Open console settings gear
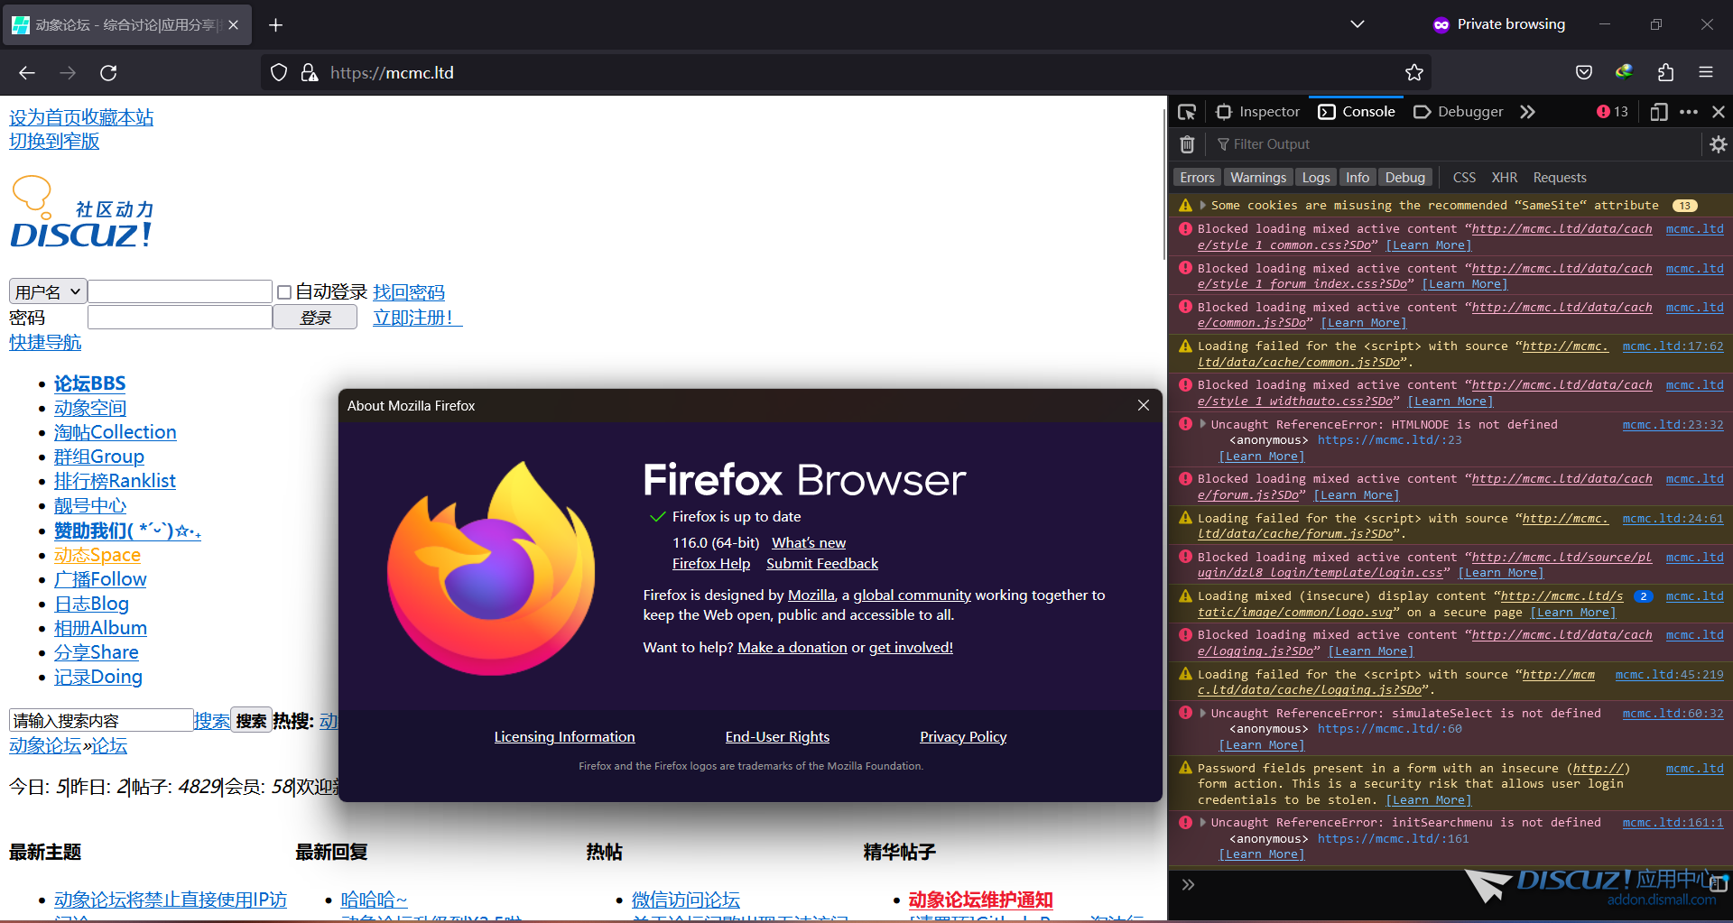This screenshot has height=923, width=1733. (1719, 144)
